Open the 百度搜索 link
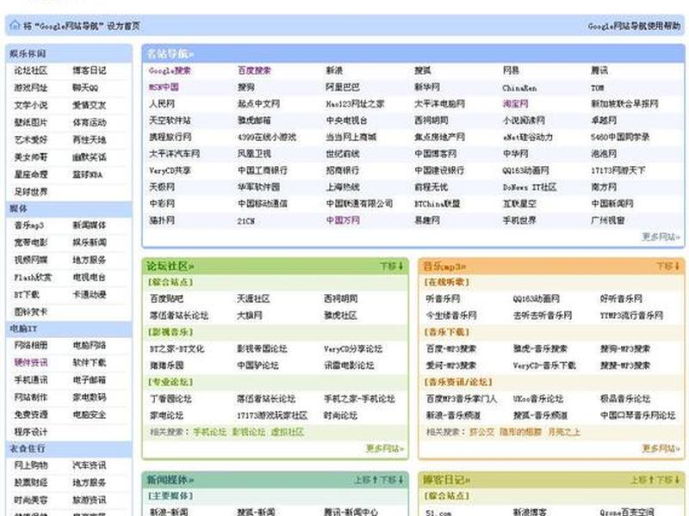 (254, 71)
